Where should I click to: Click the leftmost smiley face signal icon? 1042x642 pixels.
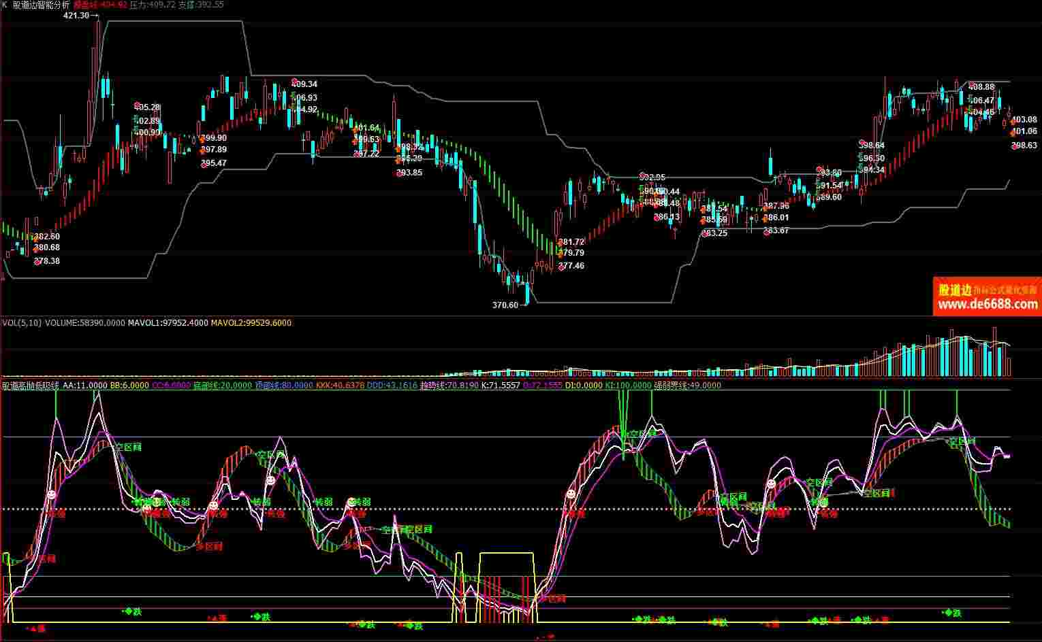tap(52, 495)
